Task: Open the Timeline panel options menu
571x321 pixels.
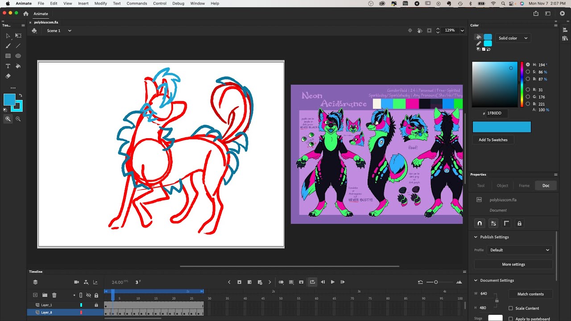Action: pyautogui.click(x=464, y=272)
